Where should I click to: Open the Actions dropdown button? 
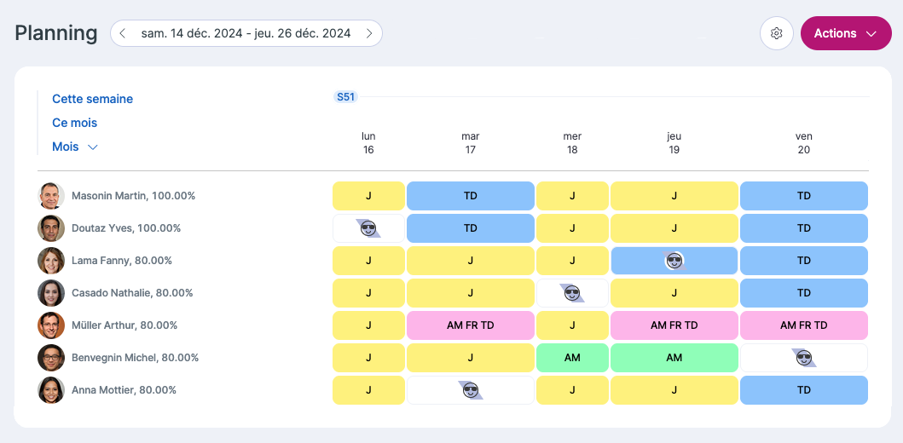coord(846,33)
